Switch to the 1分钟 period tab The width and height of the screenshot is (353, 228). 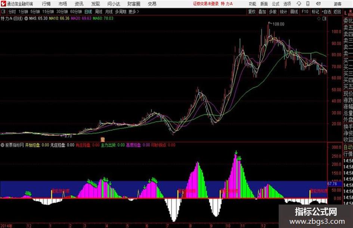point(23,12)
